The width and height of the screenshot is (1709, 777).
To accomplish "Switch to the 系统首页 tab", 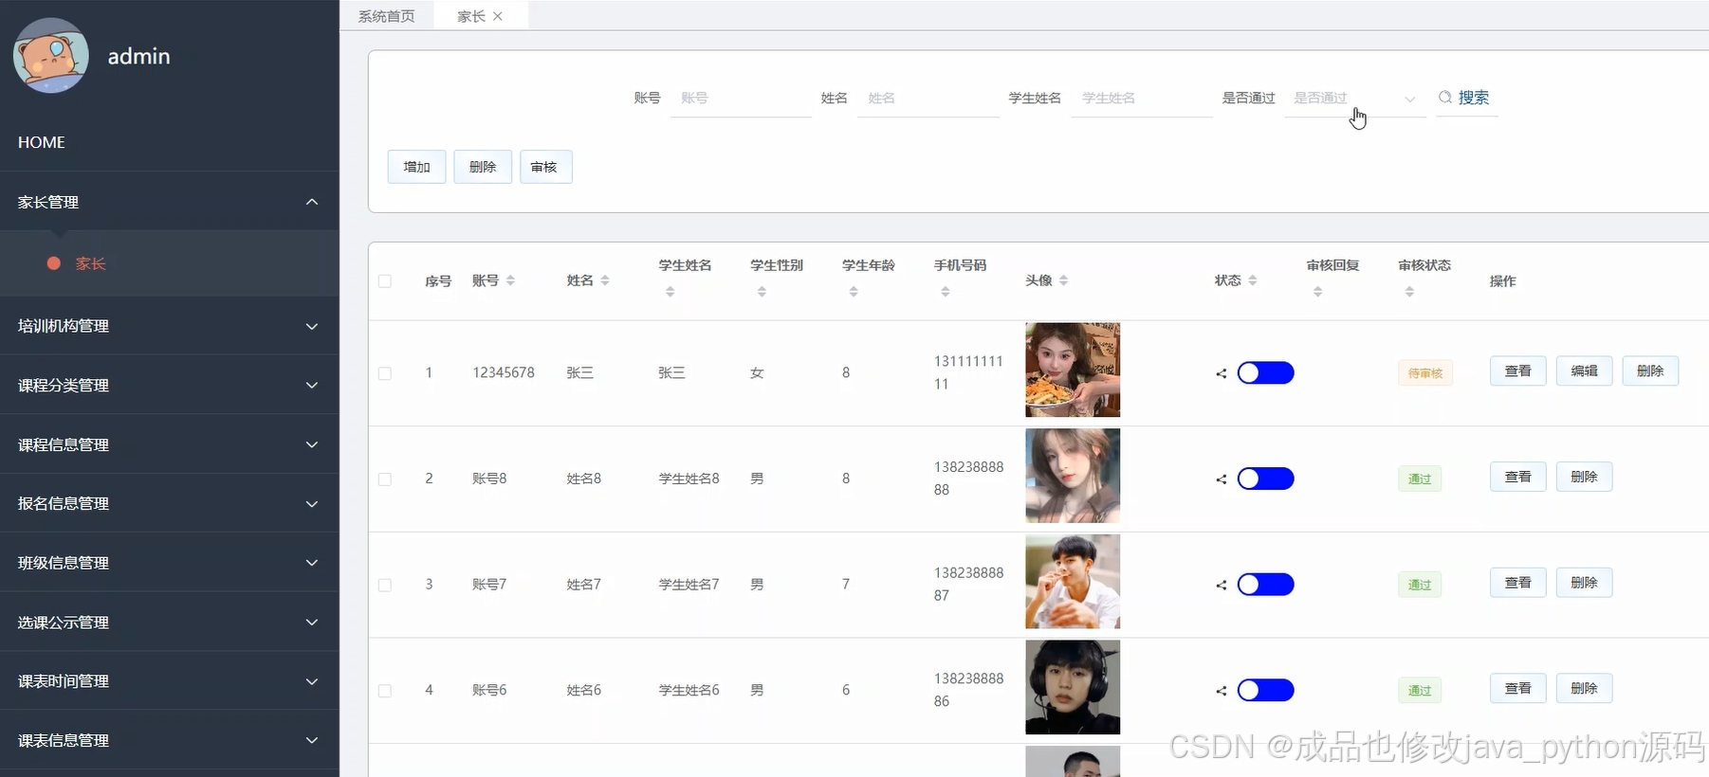I will (387, 16).
